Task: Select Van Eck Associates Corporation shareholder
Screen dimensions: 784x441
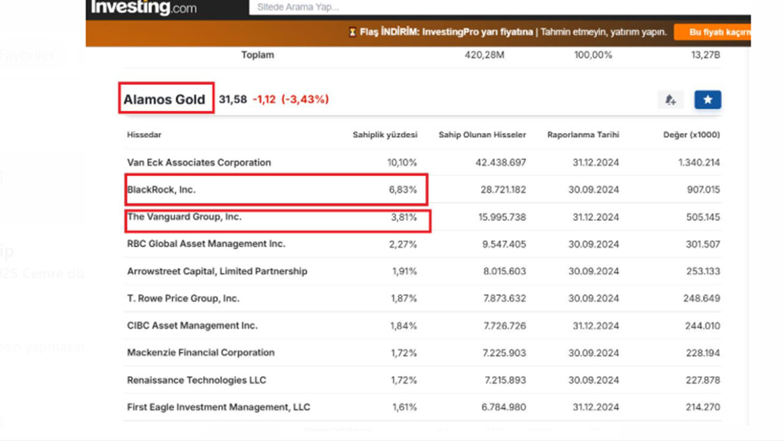Action: coord(198,162)
